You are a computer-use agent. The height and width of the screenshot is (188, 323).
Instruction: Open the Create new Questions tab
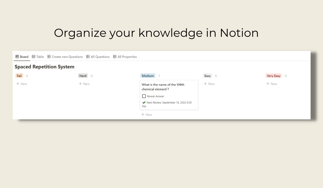coord(65,57)
